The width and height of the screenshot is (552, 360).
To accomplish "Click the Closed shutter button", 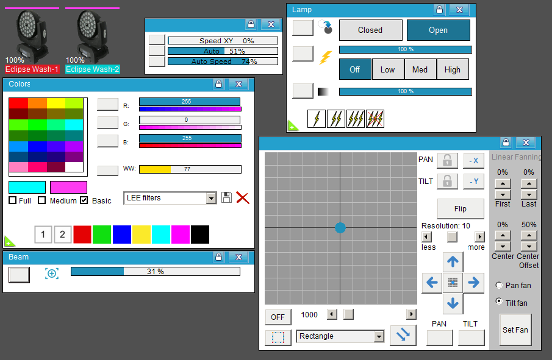I will [x=370, y=30].
